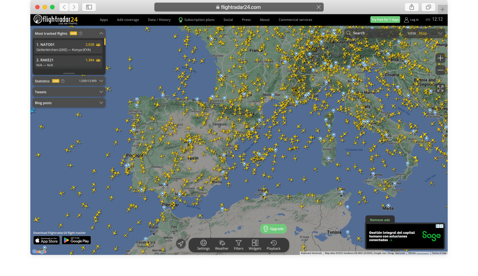Click the fullscreen expand icon below zoom controls
This screenshot has width=478, height=276.
440,89
